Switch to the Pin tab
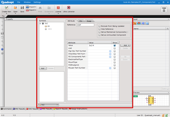 click(x=81, y=21)
